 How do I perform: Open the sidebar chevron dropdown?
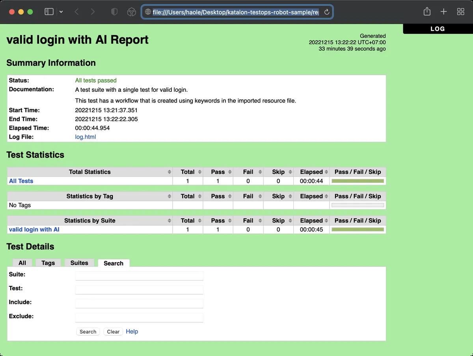coord(61,11)
